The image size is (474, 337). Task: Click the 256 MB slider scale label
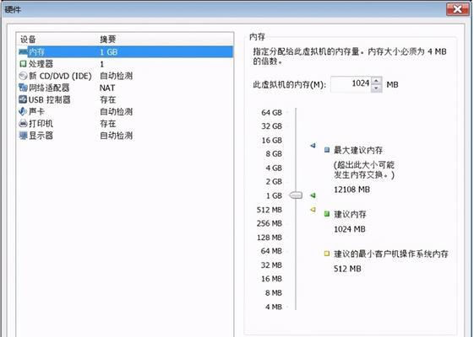269,223
